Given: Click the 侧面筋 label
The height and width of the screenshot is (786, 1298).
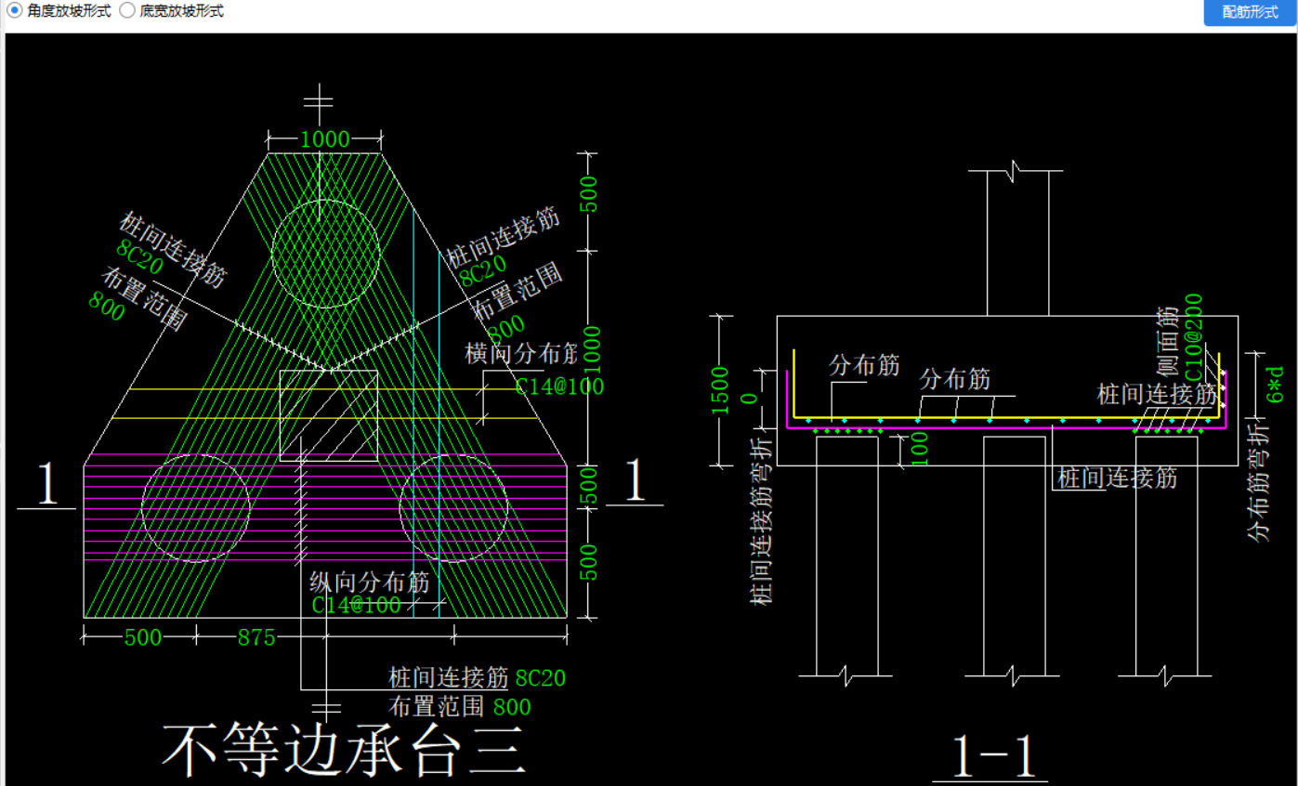Looking at the screenshot, I should 1168,340.
